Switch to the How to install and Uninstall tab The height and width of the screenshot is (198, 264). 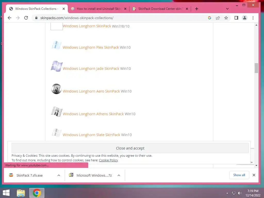(x=99, y=9)
